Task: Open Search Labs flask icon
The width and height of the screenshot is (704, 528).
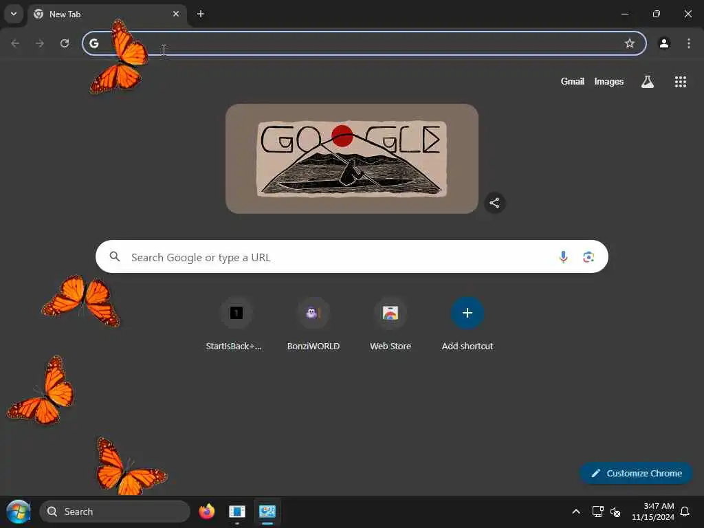Action: pyautogui.click(x=648, y=81)
